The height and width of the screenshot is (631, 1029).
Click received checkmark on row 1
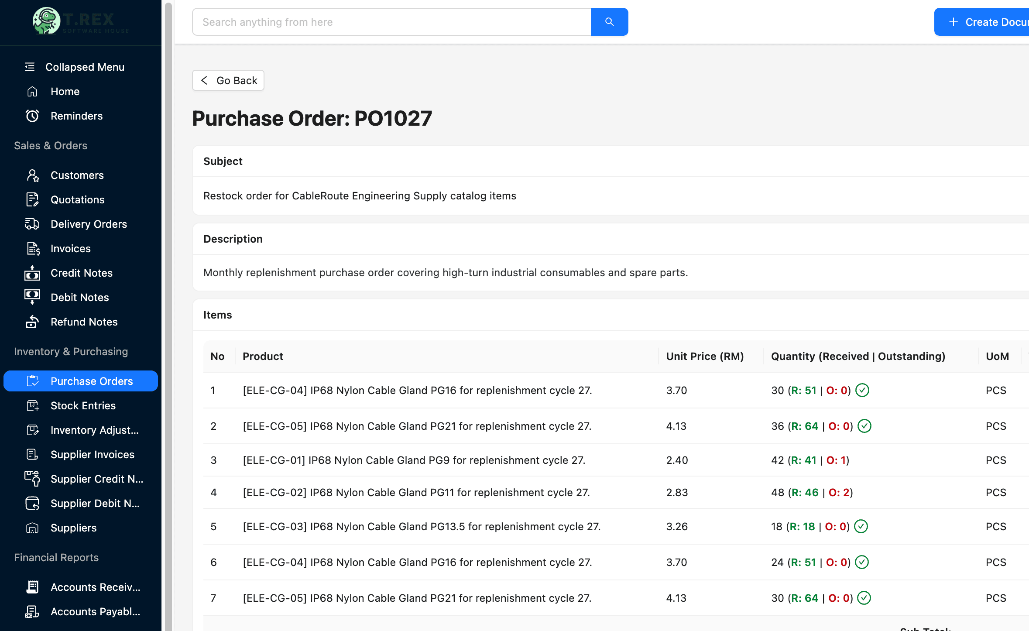point(862,390)
